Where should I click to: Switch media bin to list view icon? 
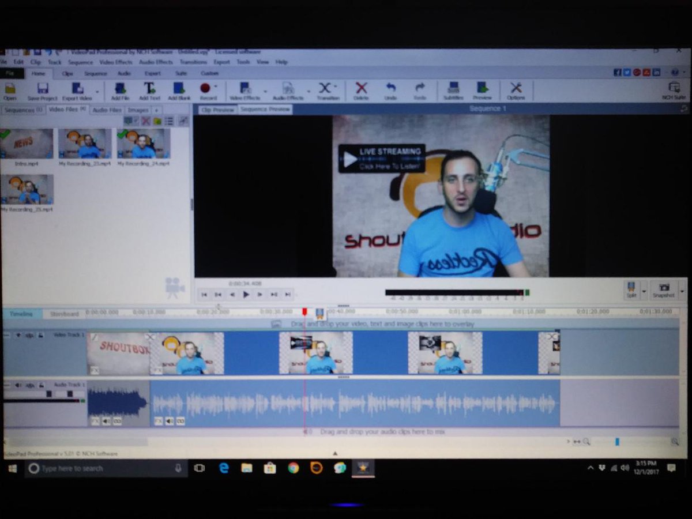(x=169, y=121)
